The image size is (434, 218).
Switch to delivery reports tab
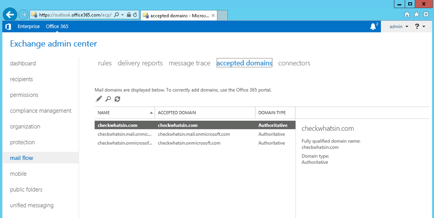coord(140,63)
